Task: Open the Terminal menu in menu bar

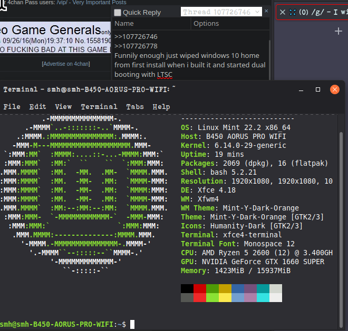Action: tap(99, 107)
